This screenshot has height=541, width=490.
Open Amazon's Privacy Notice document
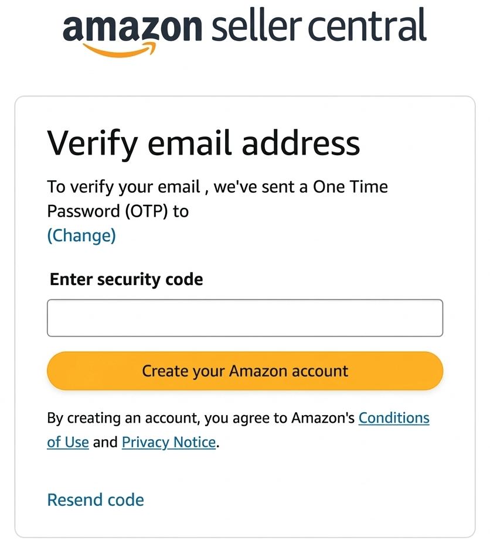(x=168, y=442)
